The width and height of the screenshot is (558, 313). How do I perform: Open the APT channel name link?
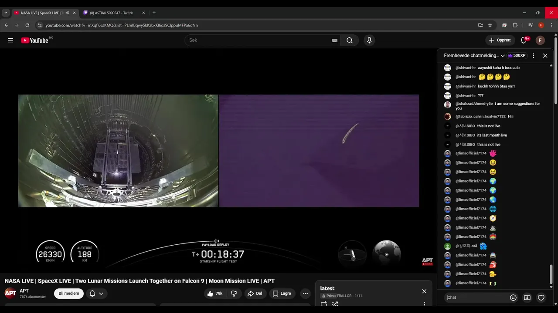[x=24, y=291]
